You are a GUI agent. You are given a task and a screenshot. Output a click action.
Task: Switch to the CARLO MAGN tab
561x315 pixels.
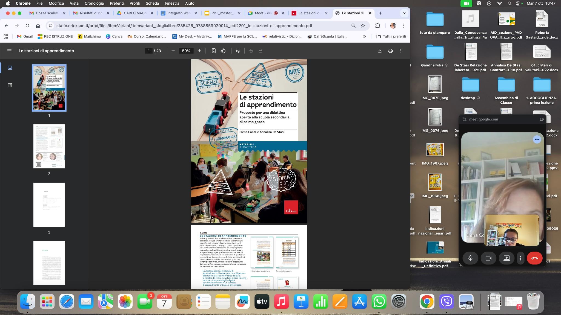pyautogui.click(x=135, y=13)
